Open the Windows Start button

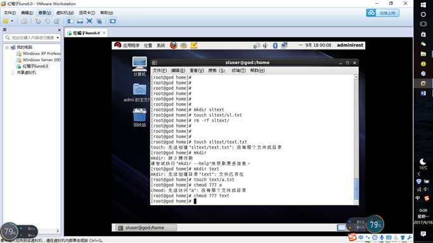pos(423,4)
